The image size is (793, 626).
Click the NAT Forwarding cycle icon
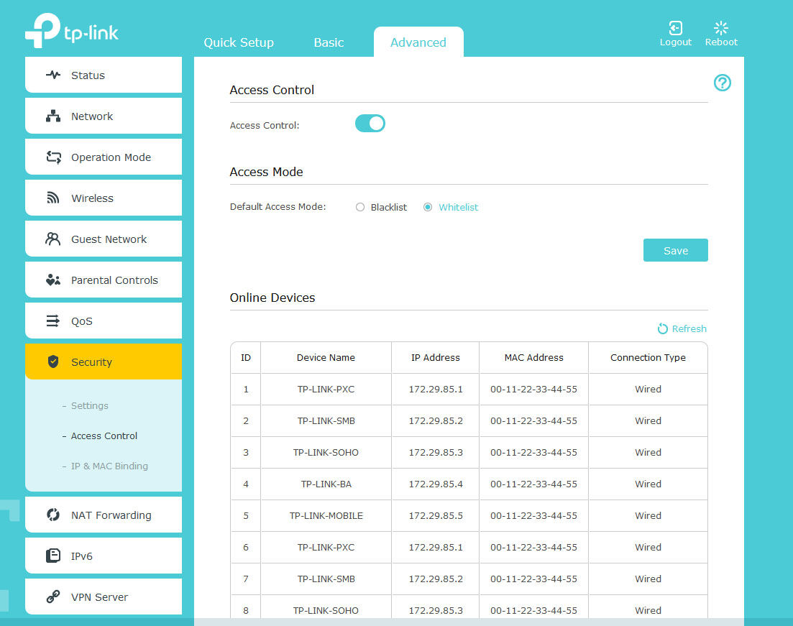53,515
